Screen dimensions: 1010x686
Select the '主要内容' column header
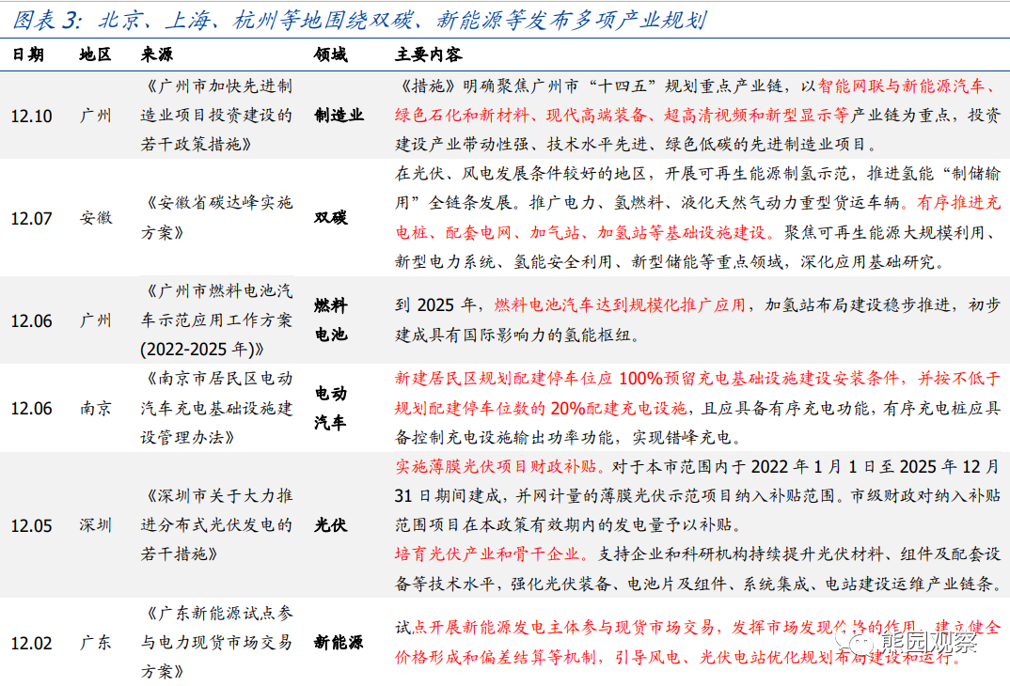[x=428, y=55]
